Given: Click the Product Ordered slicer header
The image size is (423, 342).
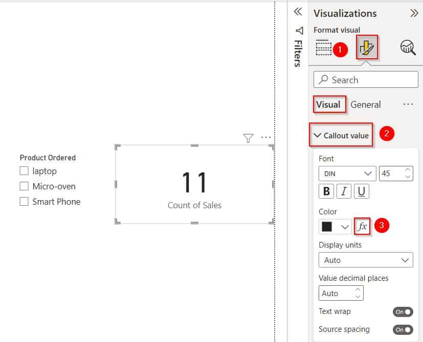Looking at the screenshot, I should (48, 158).
